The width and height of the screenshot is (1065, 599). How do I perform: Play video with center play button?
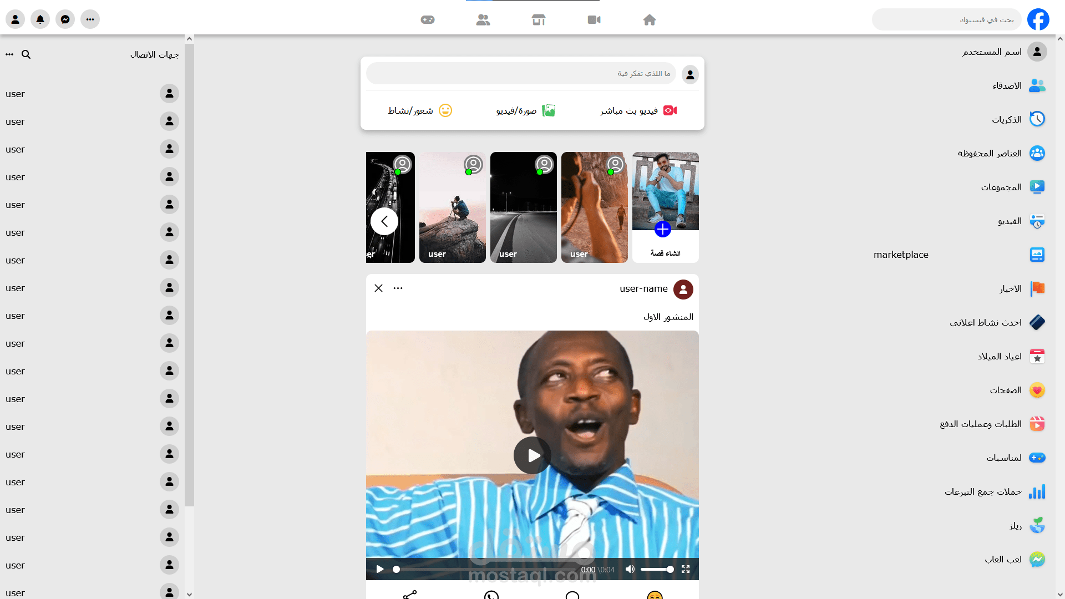pyautogui.click(x=532, y=455)
